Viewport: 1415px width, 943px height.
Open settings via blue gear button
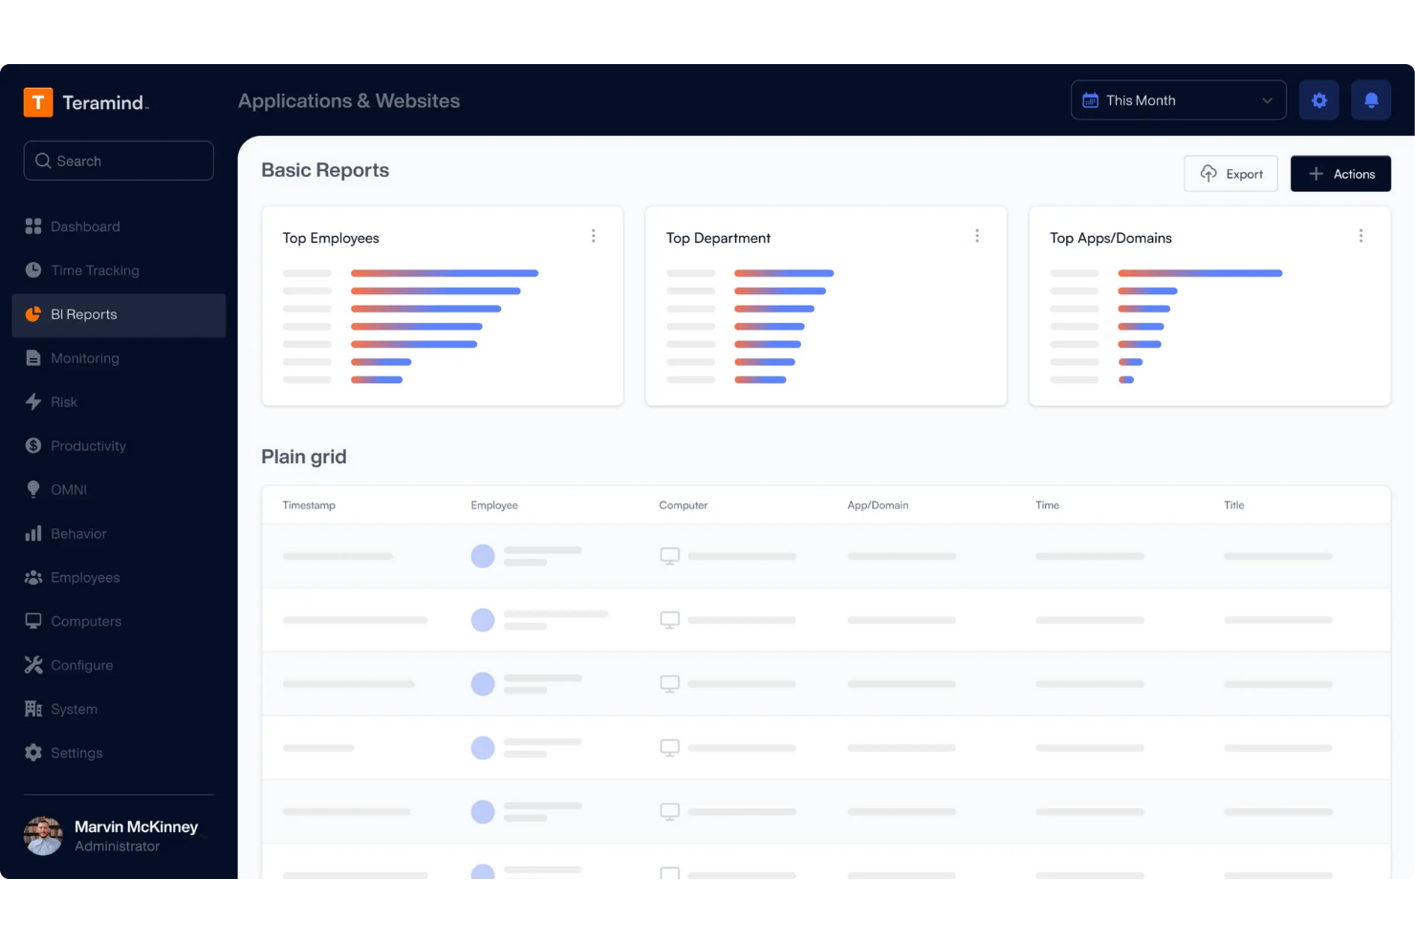[1319, 100]
